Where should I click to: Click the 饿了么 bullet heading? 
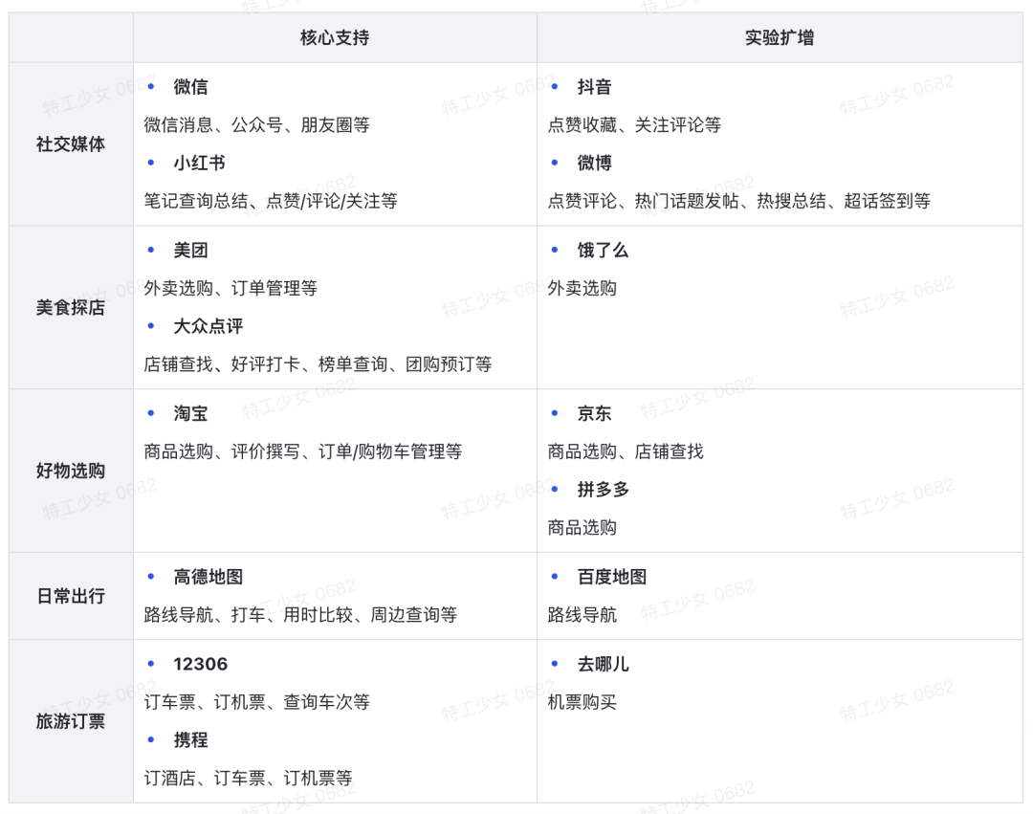[603, 251]
